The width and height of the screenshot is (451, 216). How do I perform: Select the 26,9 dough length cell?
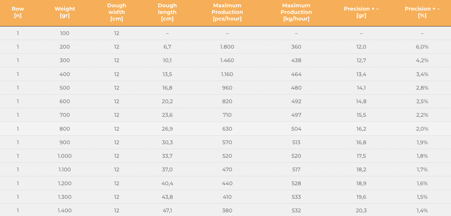167,129
